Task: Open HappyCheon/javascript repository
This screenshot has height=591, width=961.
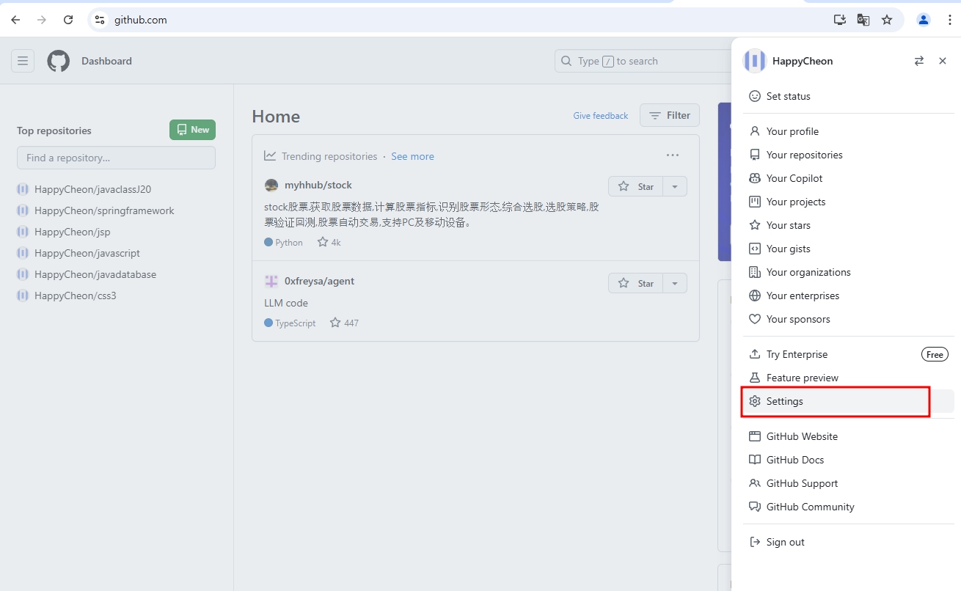Action: (87, 253)
